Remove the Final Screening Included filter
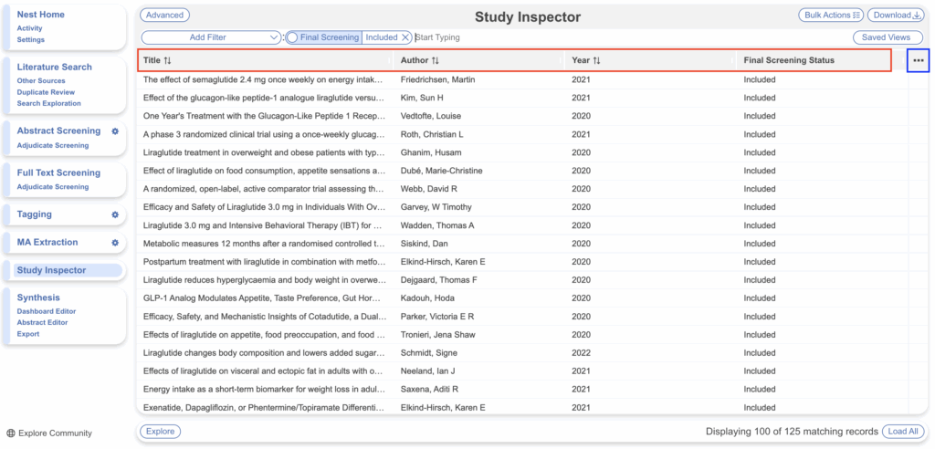This screenshot has height=449, width=935. [x=405, y=37]
